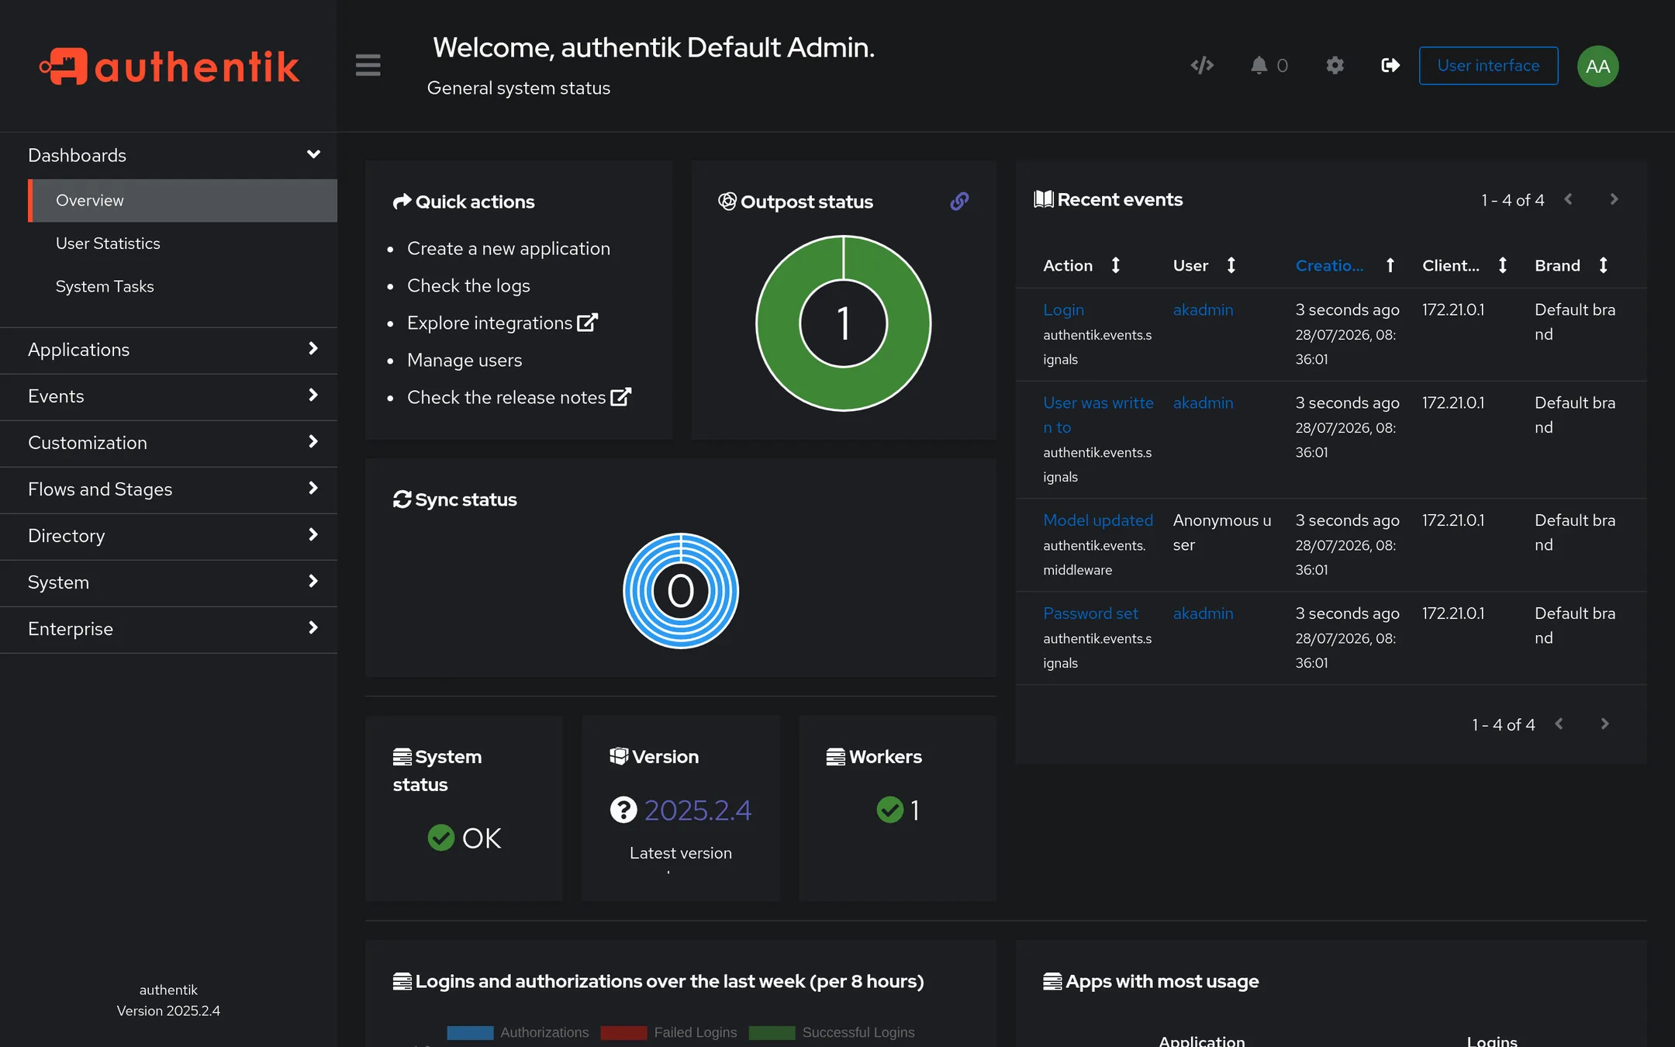The height and width of the screenshot is (1047, 1675).
Task: Open the notifications bell
Action: coord(1259,65)
